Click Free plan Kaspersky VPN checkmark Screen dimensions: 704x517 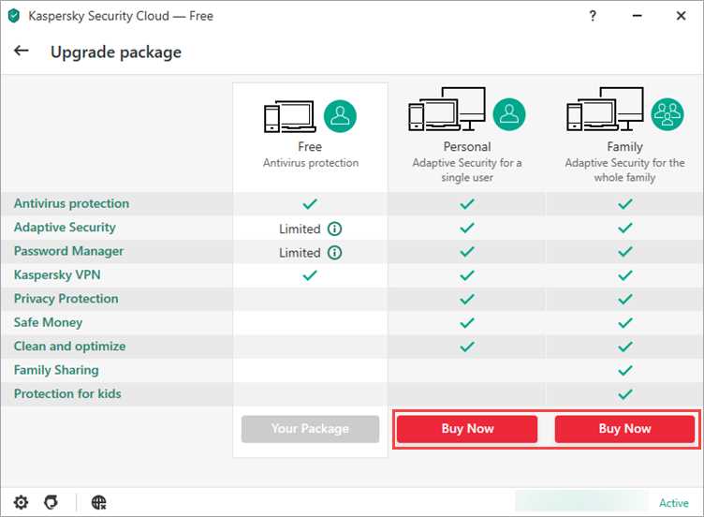tap(310, 275)
